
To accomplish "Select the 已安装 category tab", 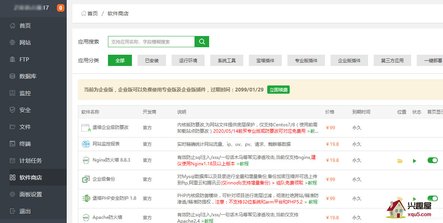I will coord(152,60).
